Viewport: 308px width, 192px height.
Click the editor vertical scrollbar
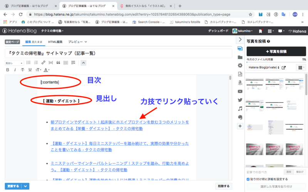[230, 78]
